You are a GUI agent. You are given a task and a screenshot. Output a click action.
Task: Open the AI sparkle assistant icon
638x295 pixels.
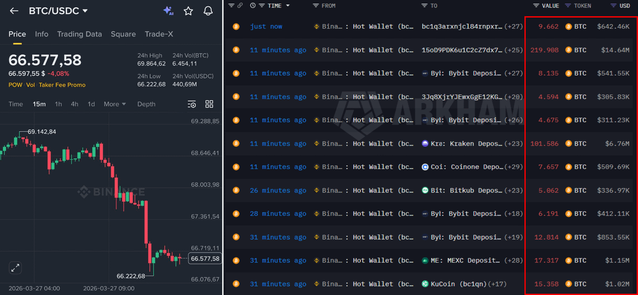pyautogui.click(x=168, y=11)
